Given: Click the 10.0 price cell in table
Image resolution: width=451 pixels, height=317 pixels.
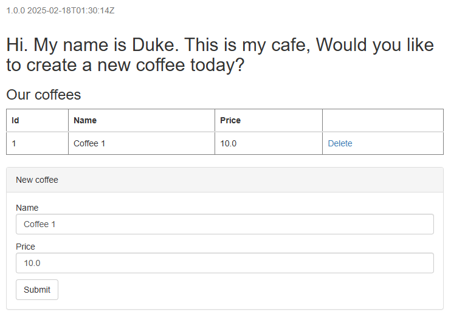Looking at the screenshot, I should [228, 144].
